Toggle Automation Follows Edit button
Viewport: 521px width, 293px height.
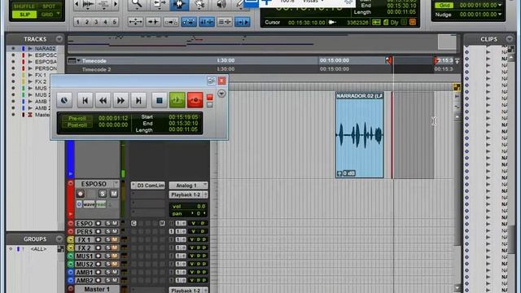point(189,22)
